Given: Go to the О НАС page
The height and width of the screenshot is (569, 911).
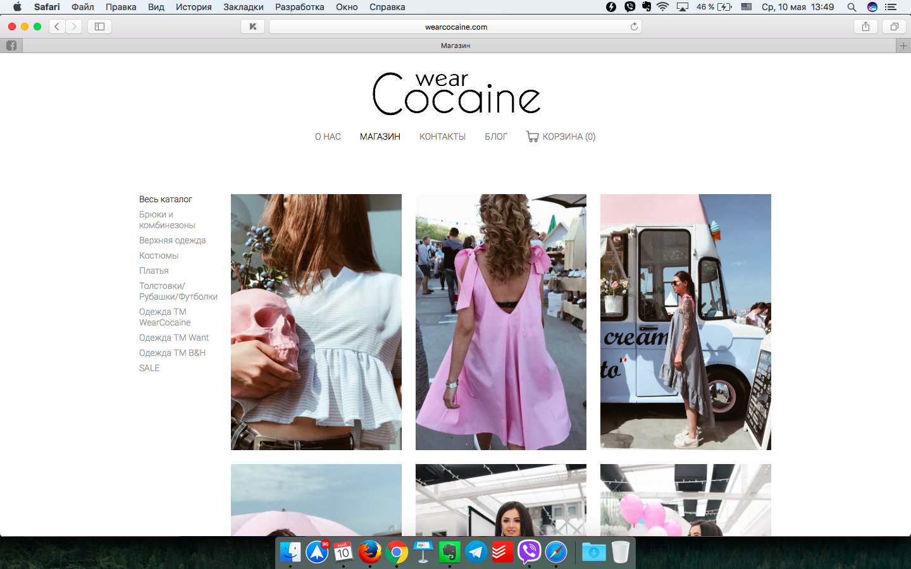Looking at the screenshot, I should pos(328,137).
